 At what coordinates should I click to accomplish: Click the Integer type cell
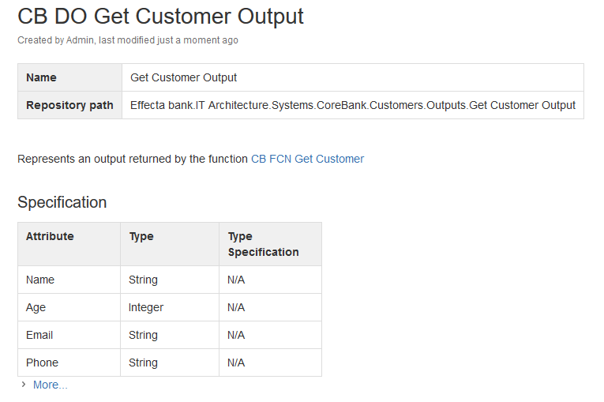tap(170, 307)
